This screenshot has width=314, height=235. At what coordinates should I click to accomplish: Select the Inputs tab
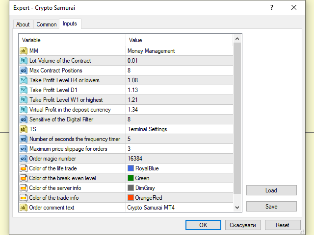(x=70, y=23)
